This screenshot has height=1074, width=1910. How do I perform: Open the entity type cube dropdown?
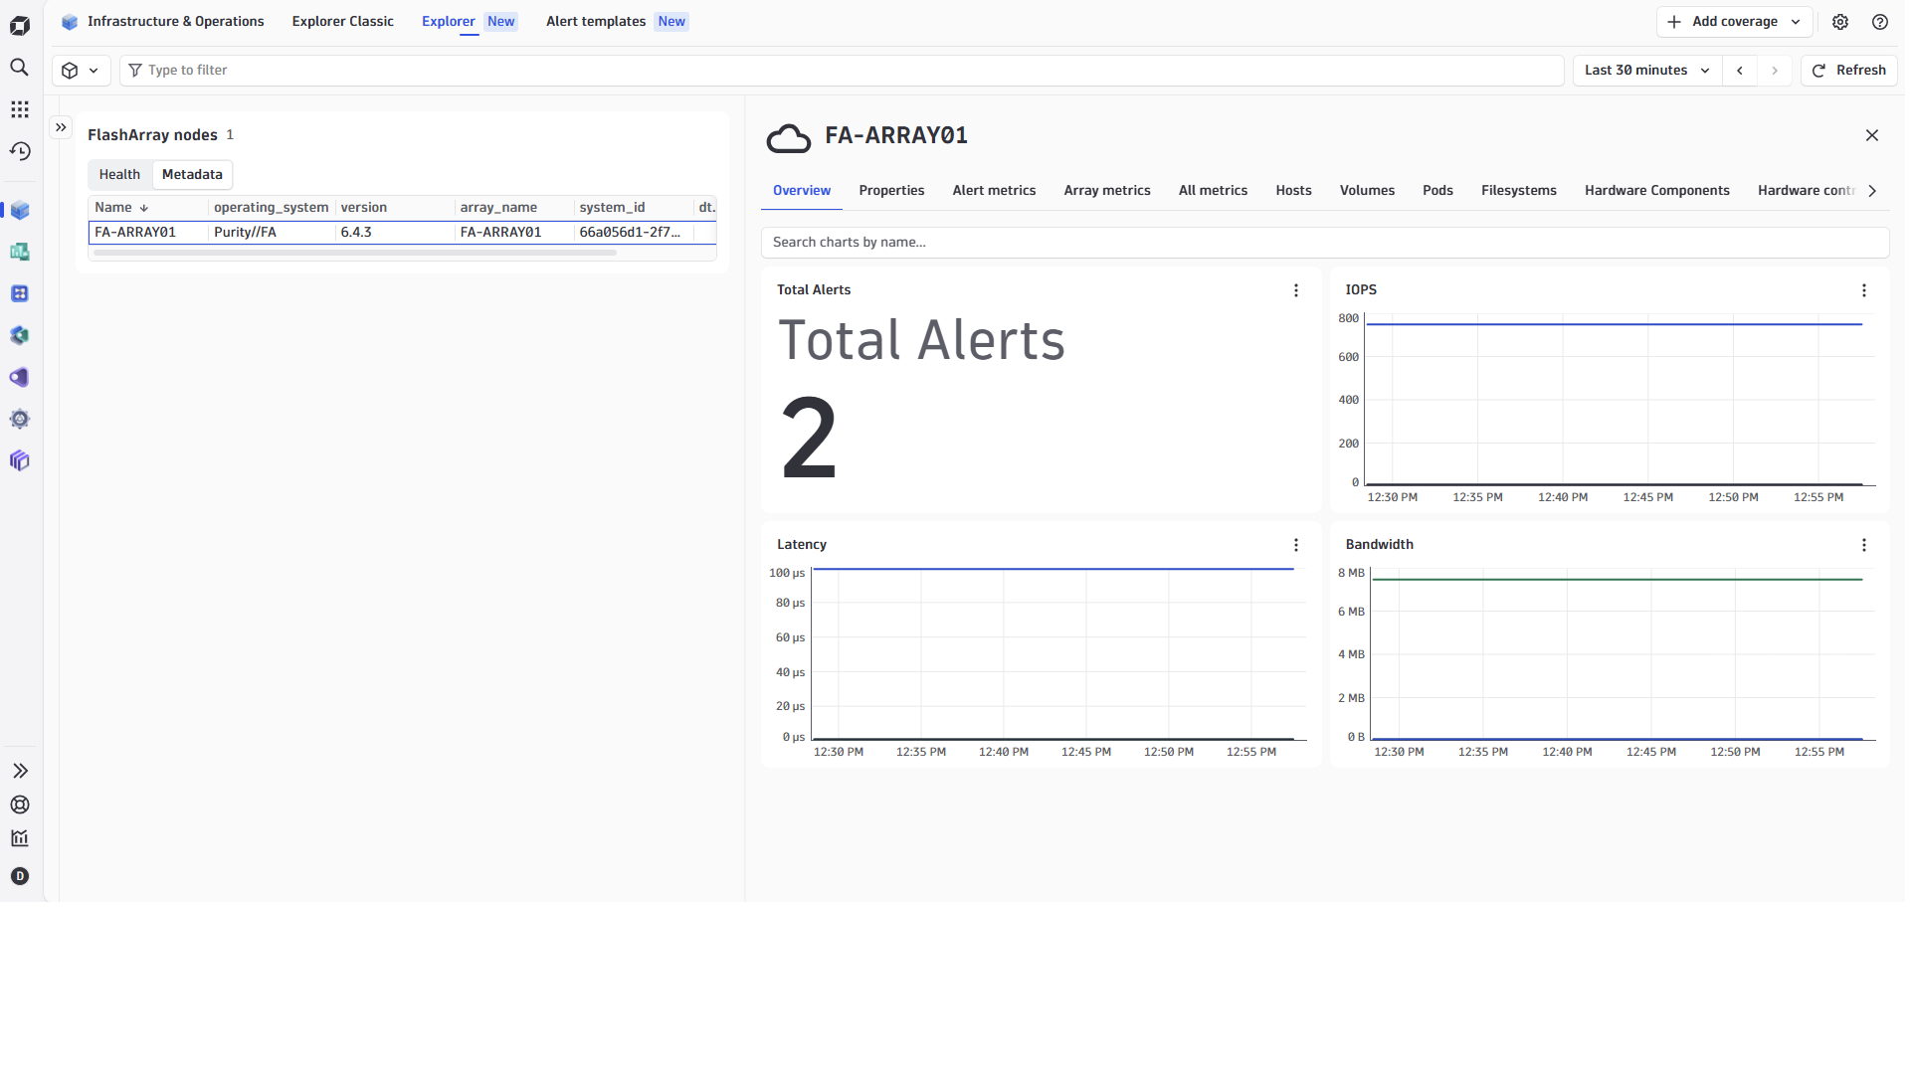pyautogui.click(x=81, y=71)
